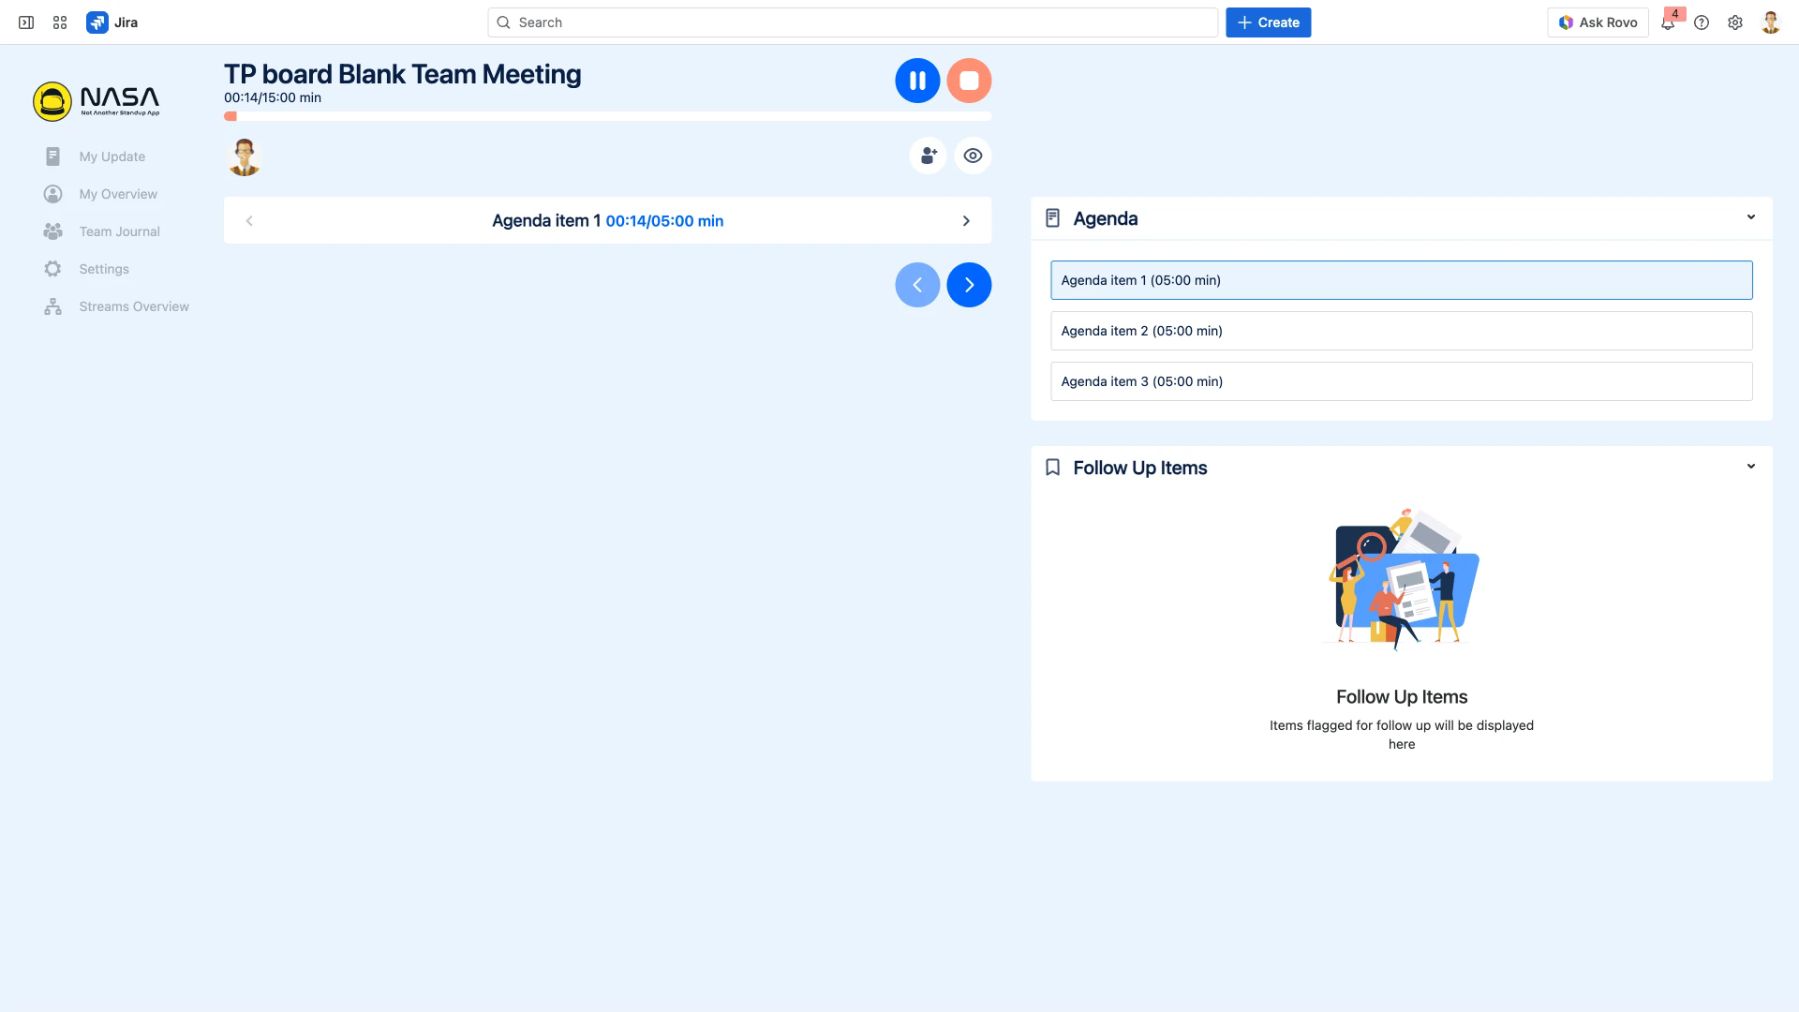Click the Search input field
This screenshot has width=1799, height=1012.
coord(851,22)
